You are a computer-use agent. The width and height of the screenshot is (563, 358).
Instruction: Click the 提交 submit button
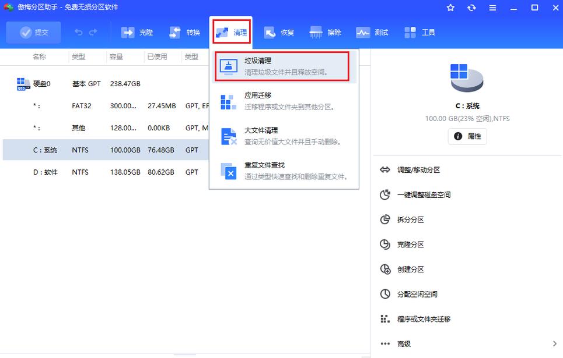pos(33,32)
